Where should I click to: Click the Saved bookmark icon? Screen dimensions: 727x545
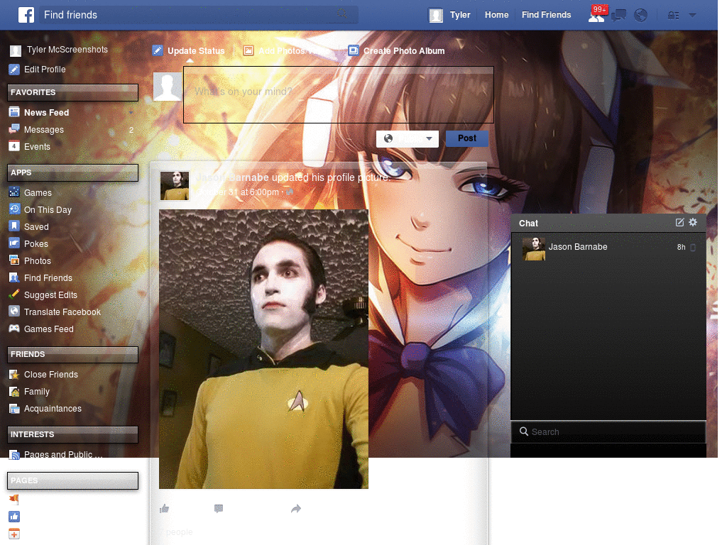14,226
